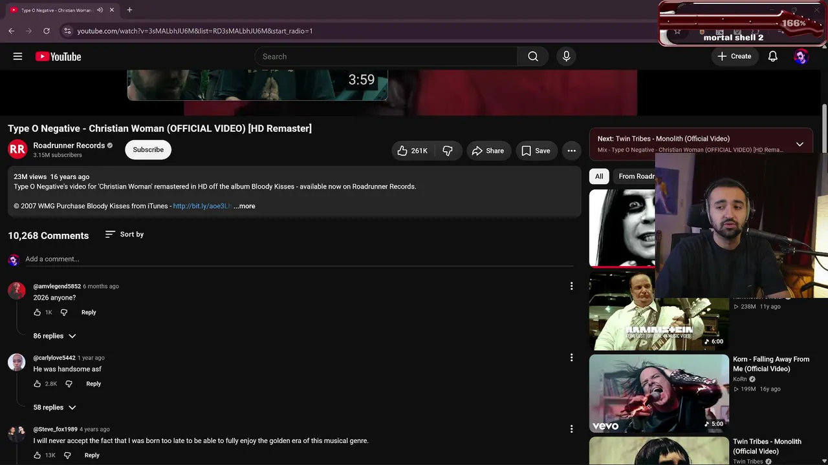
Task: View Steve_fox1989's profile picture
Action: [16, 433]
